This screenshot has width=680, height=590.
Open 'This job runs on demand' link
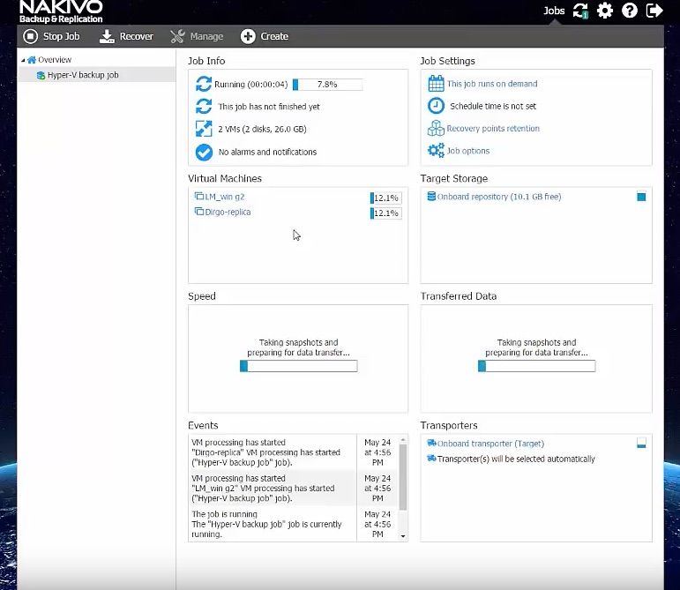[x=492, y=84]
